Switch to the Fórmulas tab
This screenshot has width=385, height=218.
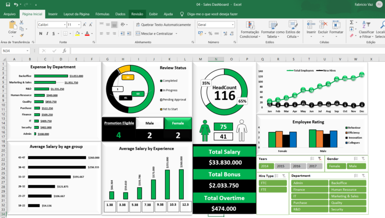point(103,14)
